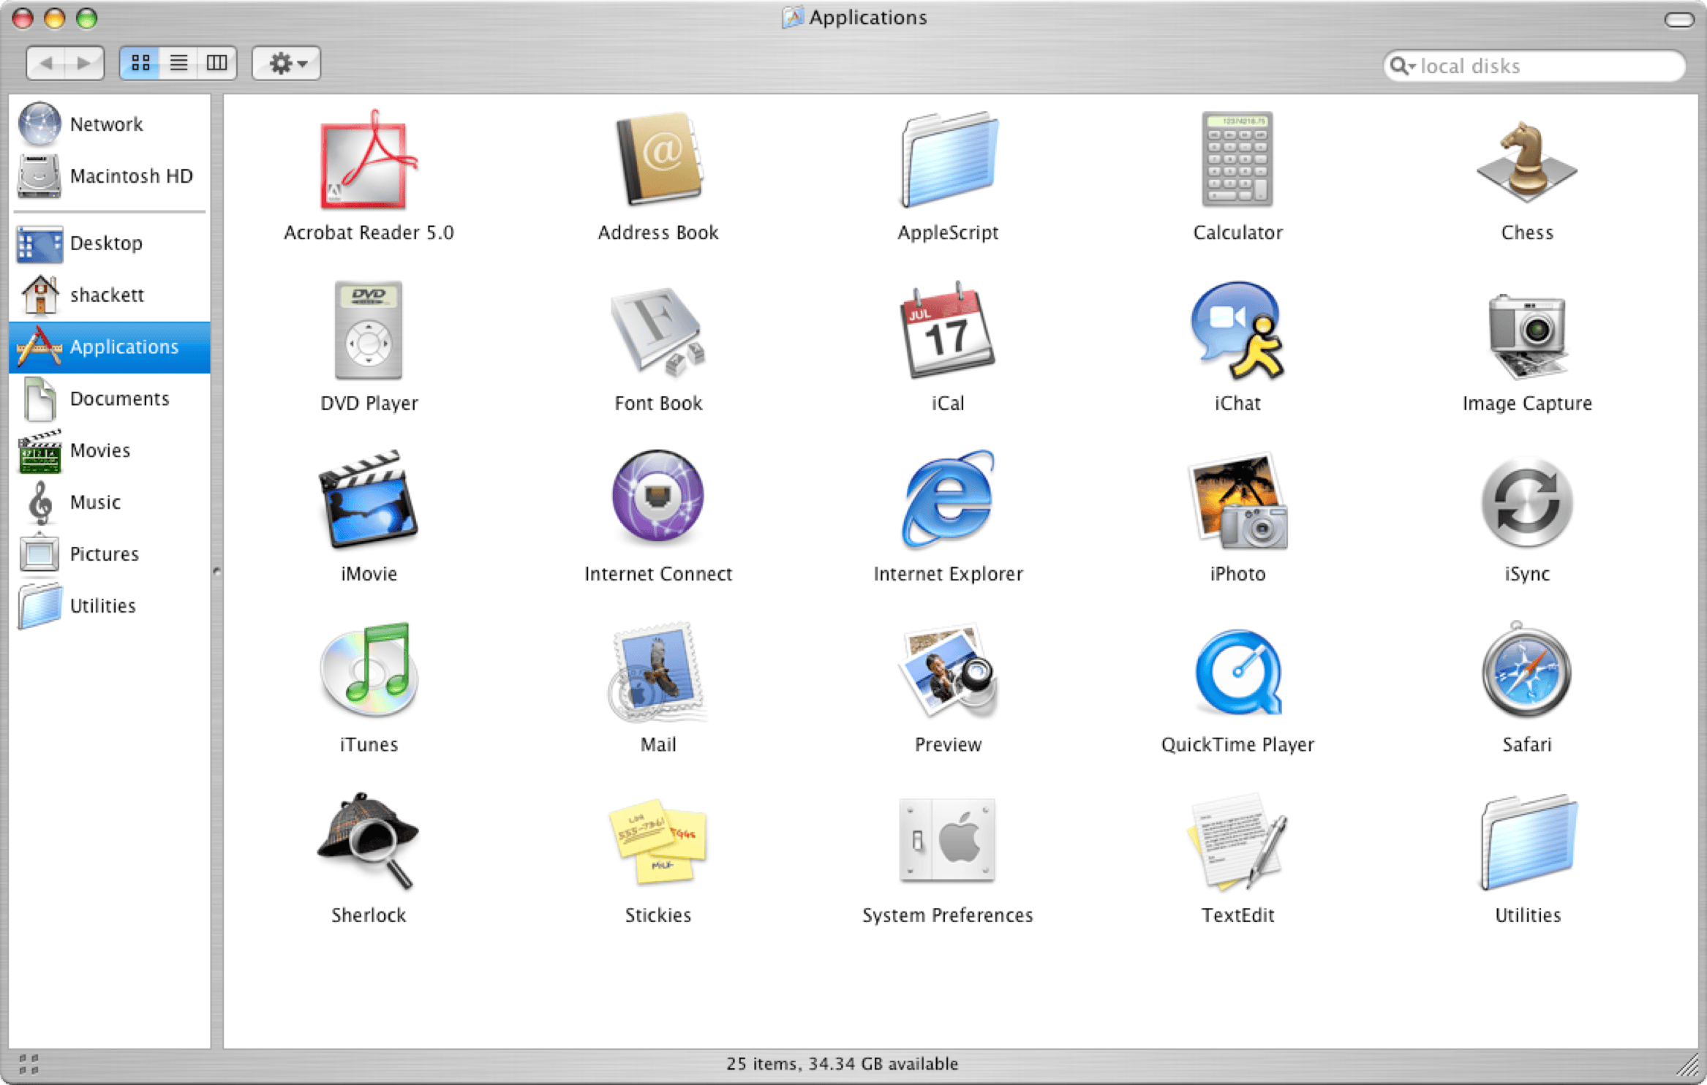The width and height of the screenshot is (1707, 1085).
Task: Click the Chess knight icon
Action: pos(1526,161)
